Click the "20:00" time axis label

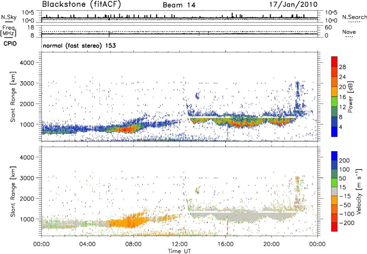pyautogui.click(x=272, y=244)
